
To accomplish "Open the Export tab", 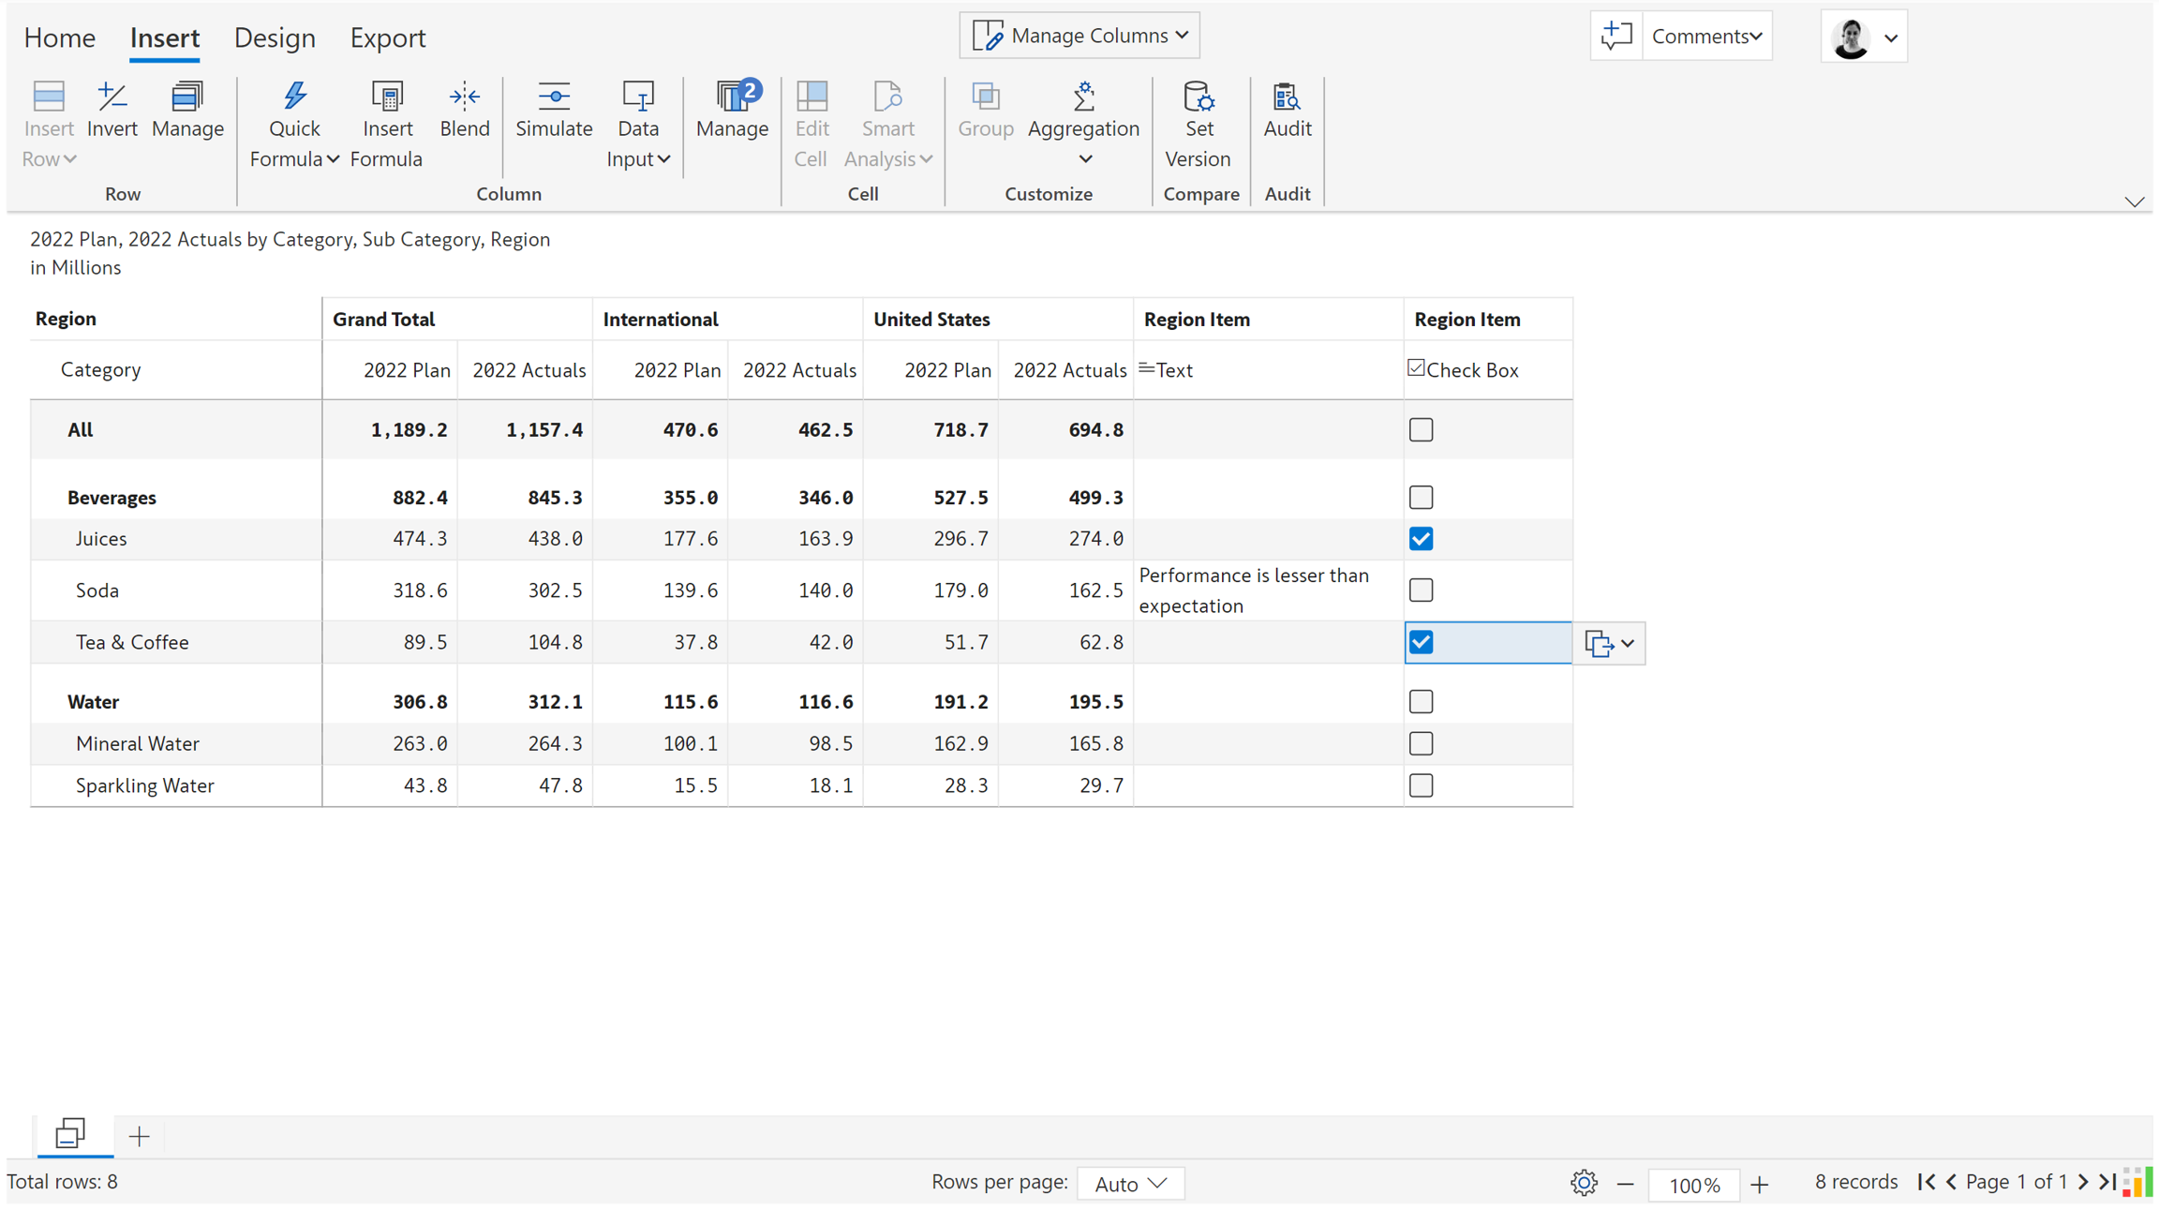I will 387,37.
